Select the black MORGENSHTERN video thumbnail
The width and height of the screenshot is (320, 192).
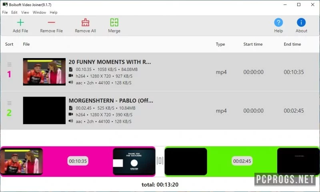point(44,110)
